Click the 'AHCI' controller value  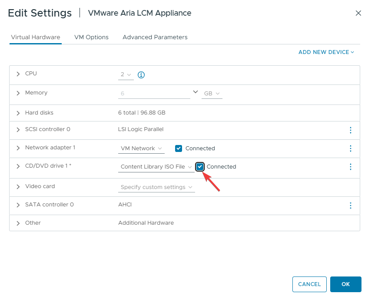click(125, 205)
